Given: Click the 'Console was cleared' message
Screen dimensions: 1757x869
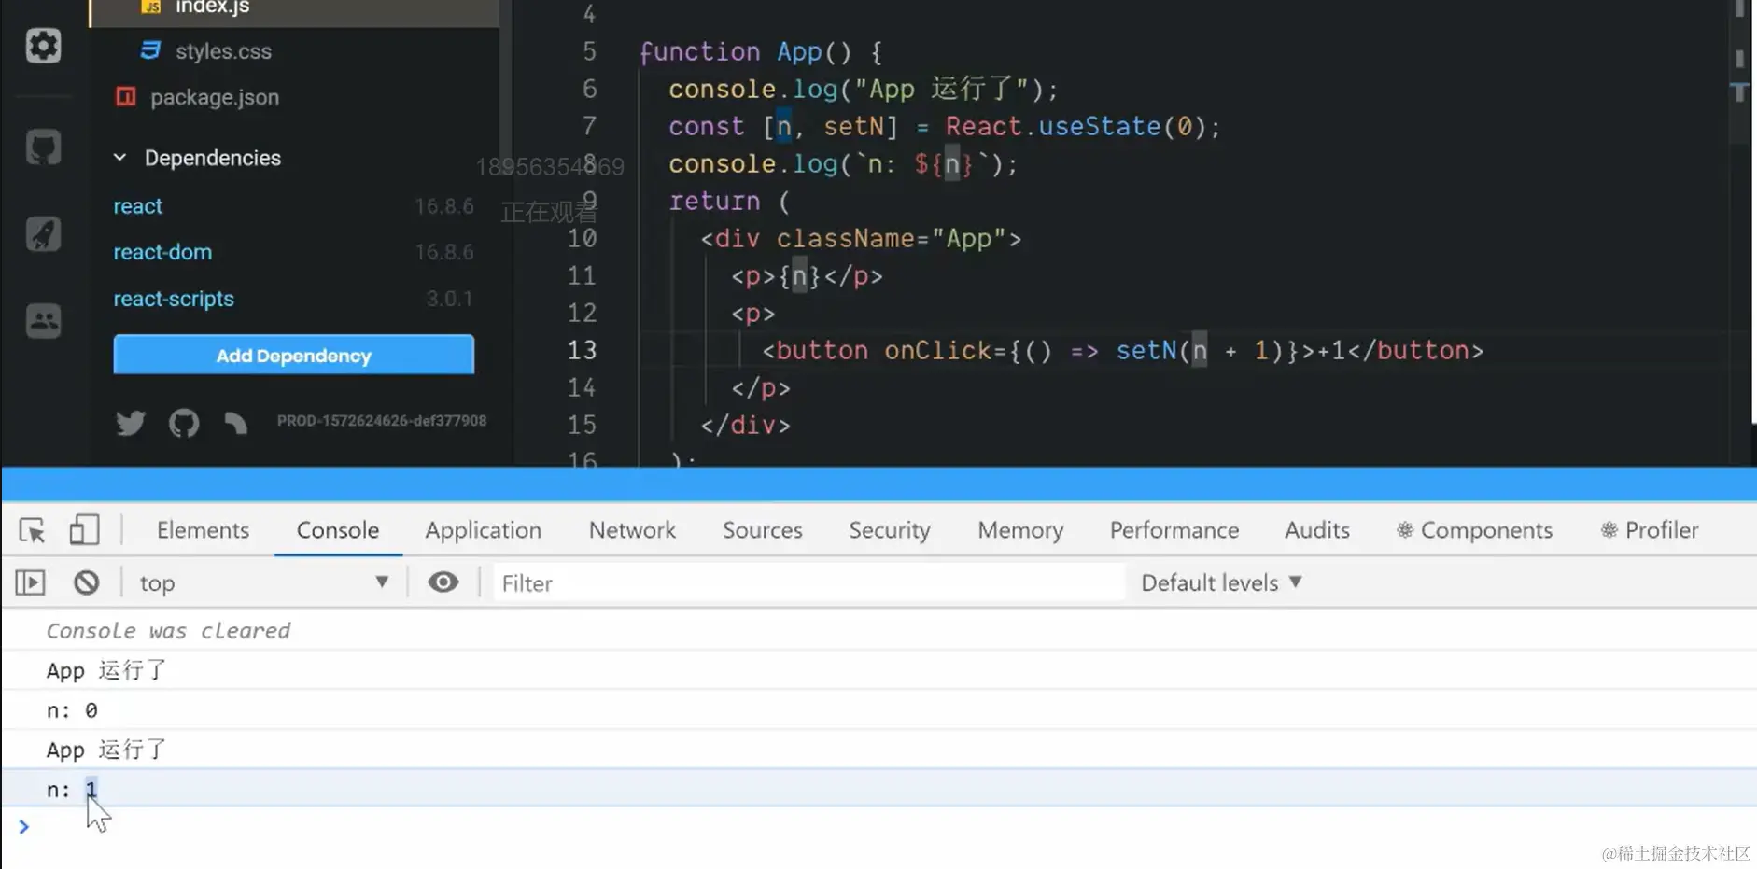Looking at the screenshot, I should coord(168,631).
